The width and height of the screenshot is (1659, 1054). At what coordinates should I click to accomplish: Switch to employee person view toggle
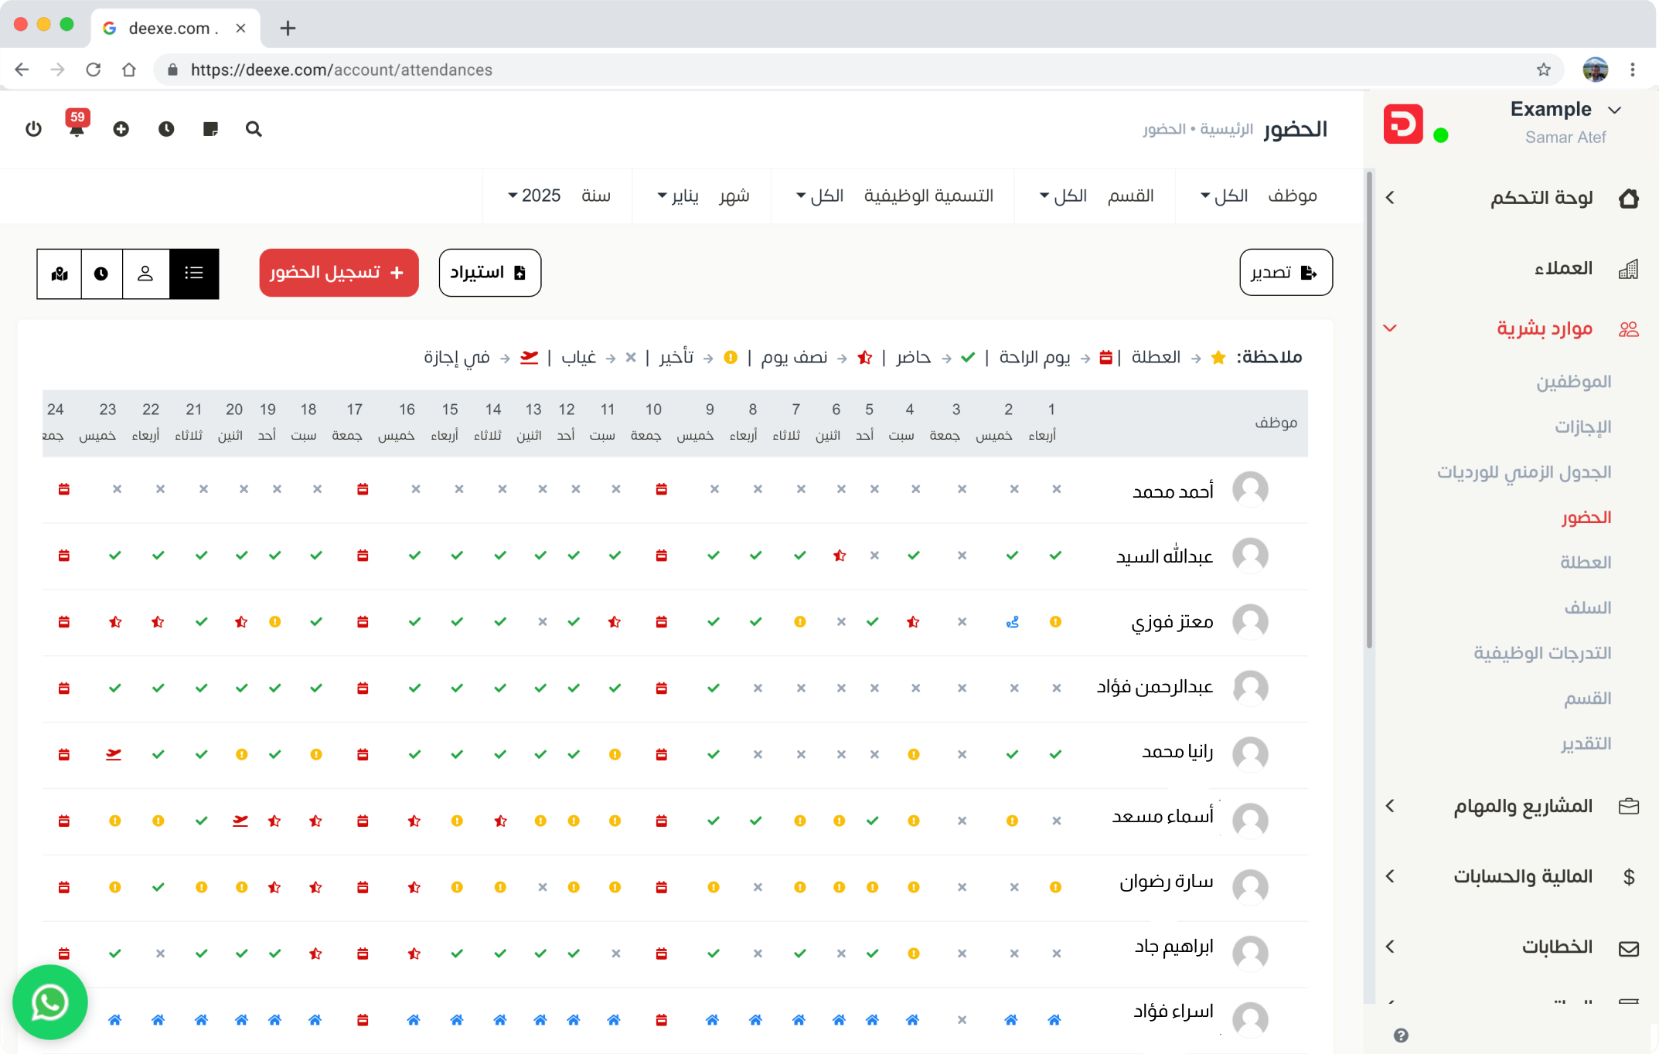point(145,273)
